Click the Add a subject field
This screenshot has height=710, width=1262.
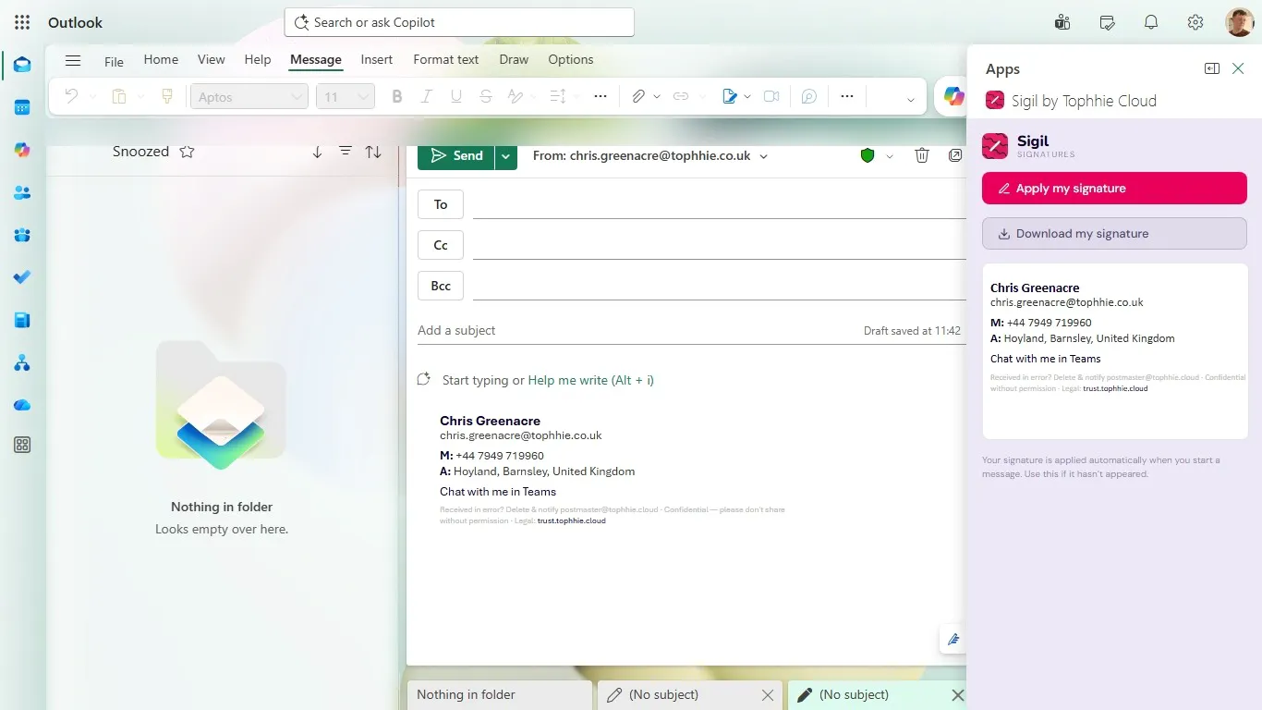pyautogui.click(x=637, y=330)
